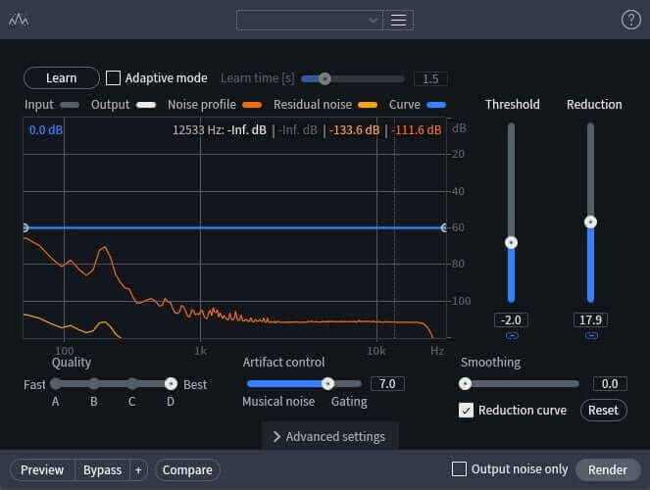The height and width of the screenshot is (490, 650).
Task: Expand Advanced settings
Action: pyautogui.click(x=329, y=436)
